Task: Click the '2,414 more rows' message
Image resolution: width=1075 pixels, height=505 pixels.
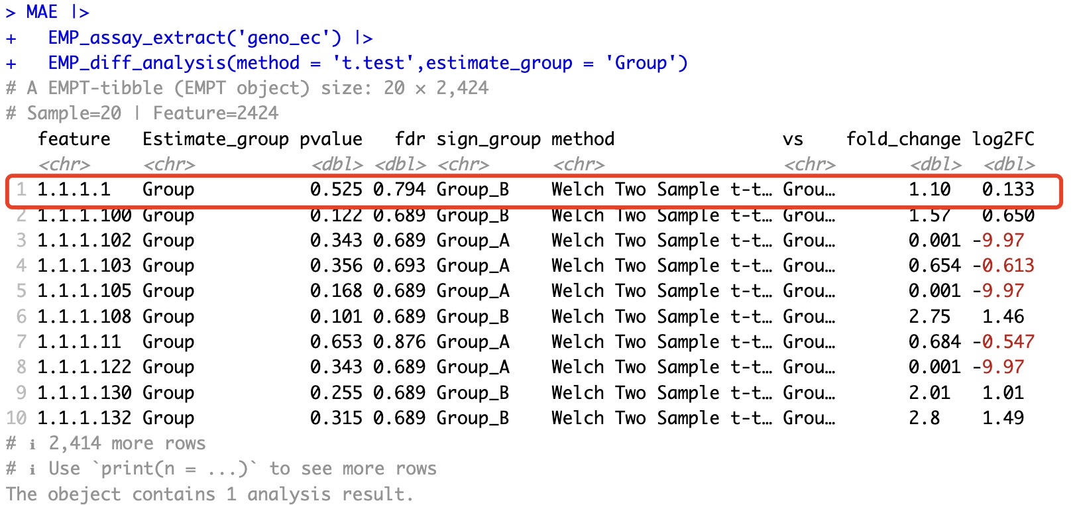Action: [127, 443]
